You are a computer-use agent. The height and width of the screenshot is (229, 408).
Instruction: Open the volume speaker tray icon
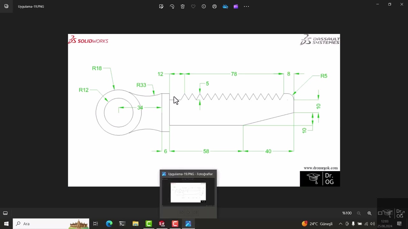pyautogui.click(x=372, y=224)
